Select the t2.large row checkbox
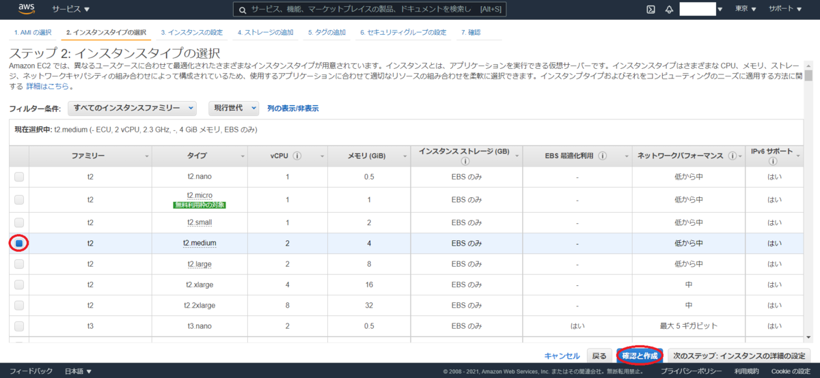The image size is (820, 378). [19, 263]
